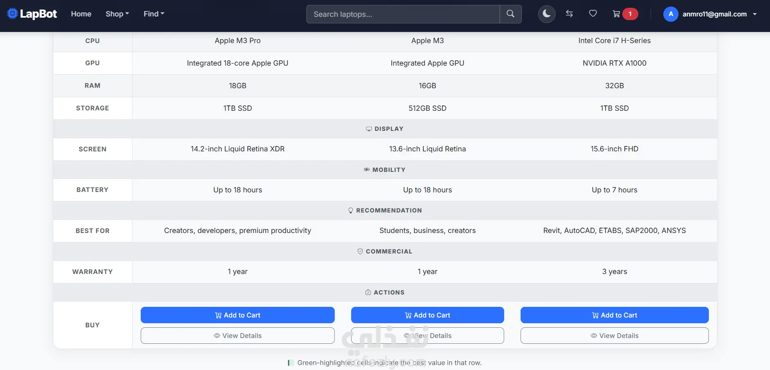Select the 'Up to 7 hours' battery cell

coord(615,190)
